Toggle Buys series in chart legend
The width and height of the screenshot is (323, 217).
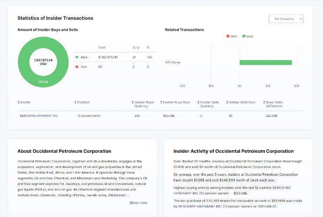247,36
